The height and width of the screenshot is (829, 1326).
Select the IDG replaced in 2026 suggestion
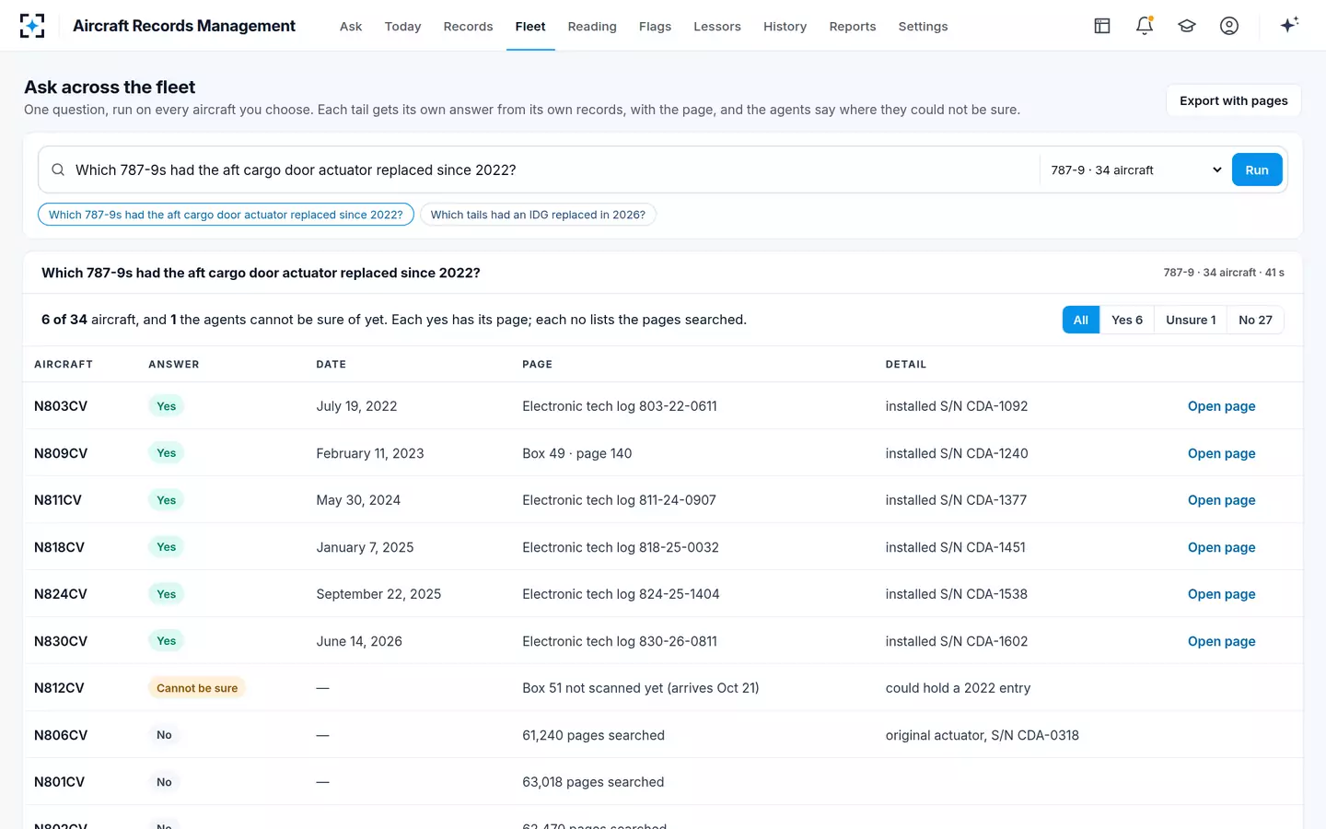tap(538, 215)
